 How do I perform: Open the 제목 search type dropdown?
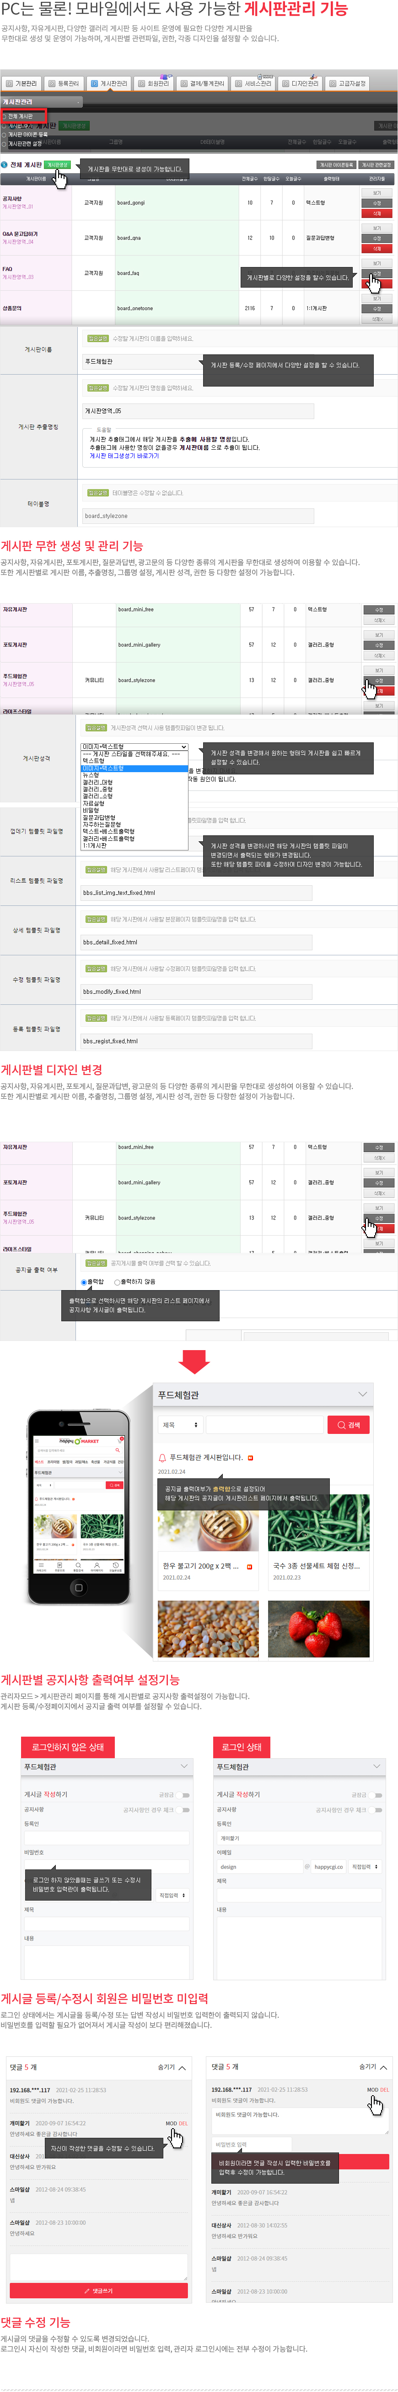[x=179, y=1424]
